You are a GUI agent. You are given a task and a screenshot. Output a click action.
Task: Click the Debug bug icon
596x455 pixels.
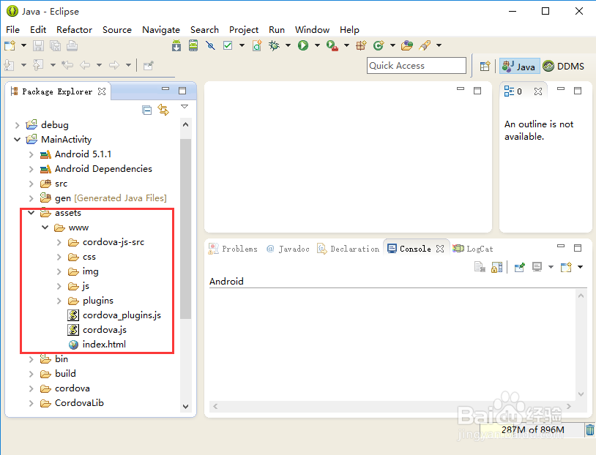tap(274, 45)
